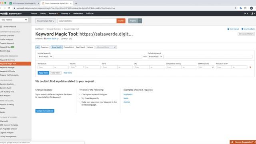
Task: Select Broad Match tab
Action: tap(57, 47)
